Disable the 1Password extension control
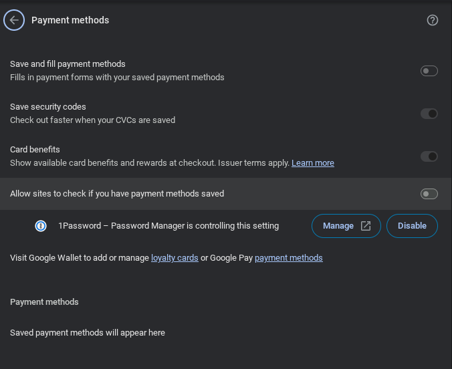 click(412, 226)
